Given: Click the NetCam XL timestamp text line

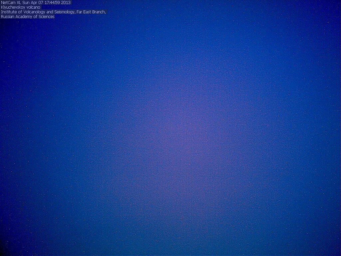Looking at the screenshot, I should tap(36, 3).
